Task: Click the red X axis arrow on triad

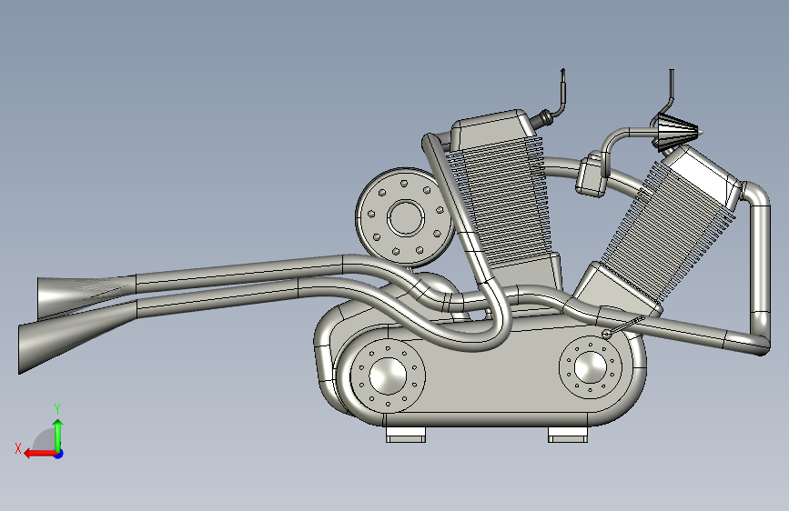Action: click(40, 454)
